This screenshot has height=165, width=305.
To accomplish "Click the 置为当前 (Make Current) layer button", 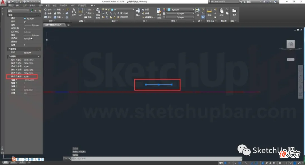I will (x=123, y=13).
